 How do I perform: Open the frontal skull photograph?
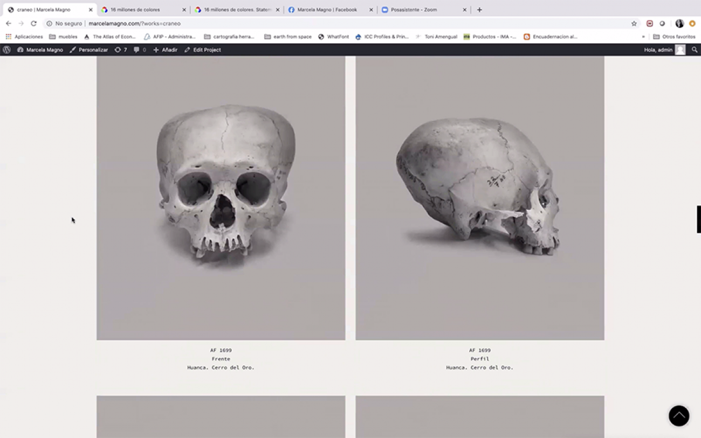coord(221,198)
